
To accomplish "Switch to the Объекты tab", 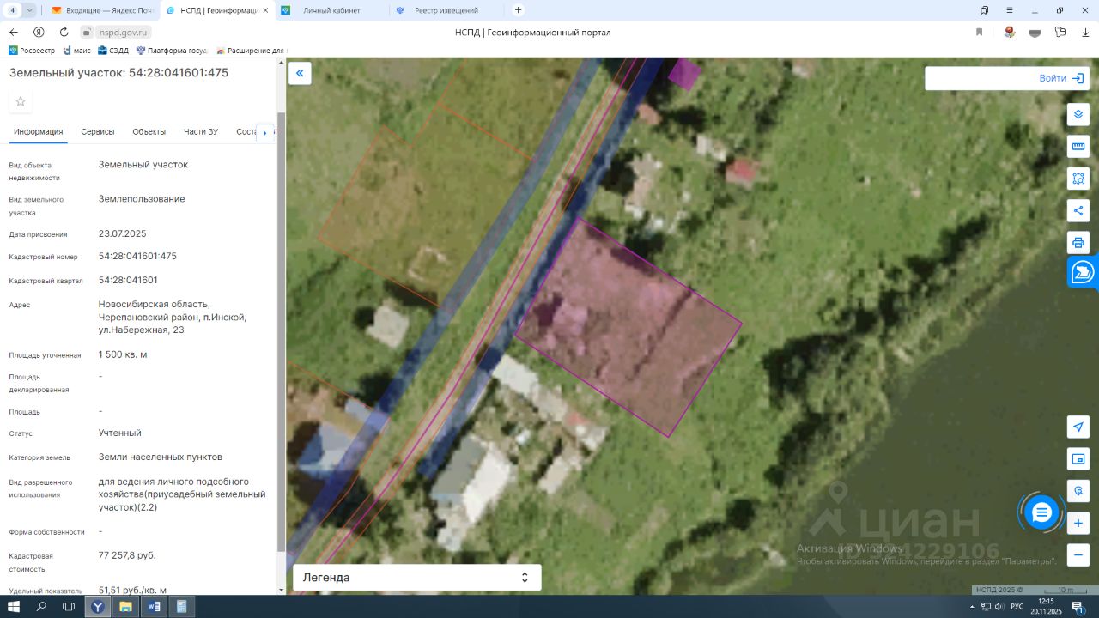I will coord(149,131).
